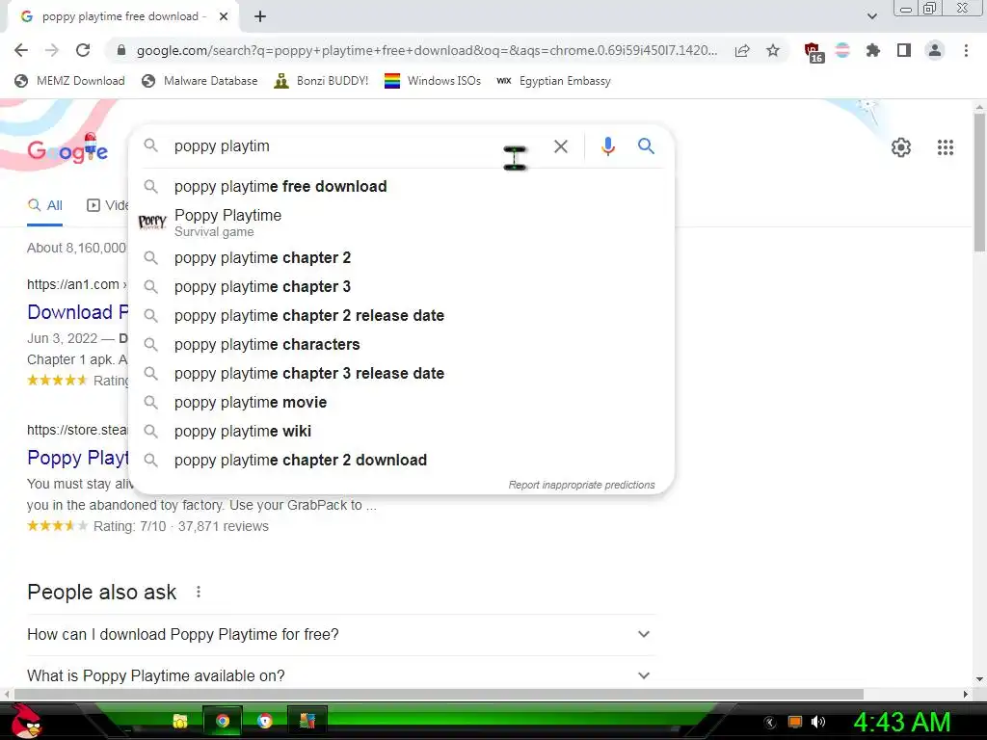Select suggestion poppy playtime chapter 3
This screenshot has height=740, width=987.
402,286
